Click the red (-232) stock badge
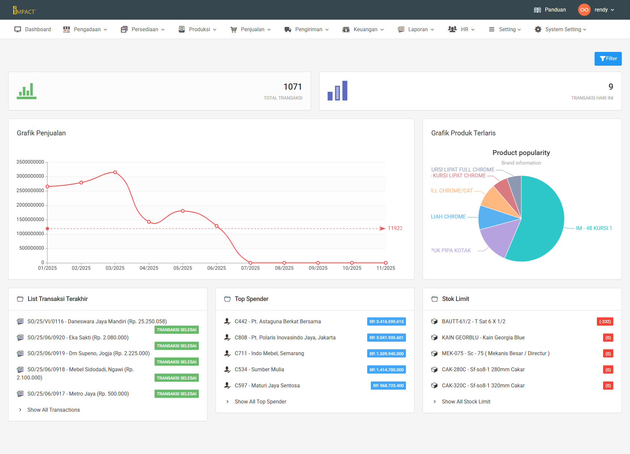The height and width of the screenshot is (454, 630). [x=605, y=322]
